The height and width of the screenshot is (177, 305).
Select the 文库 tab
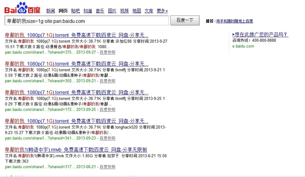[x=149, y=11]
